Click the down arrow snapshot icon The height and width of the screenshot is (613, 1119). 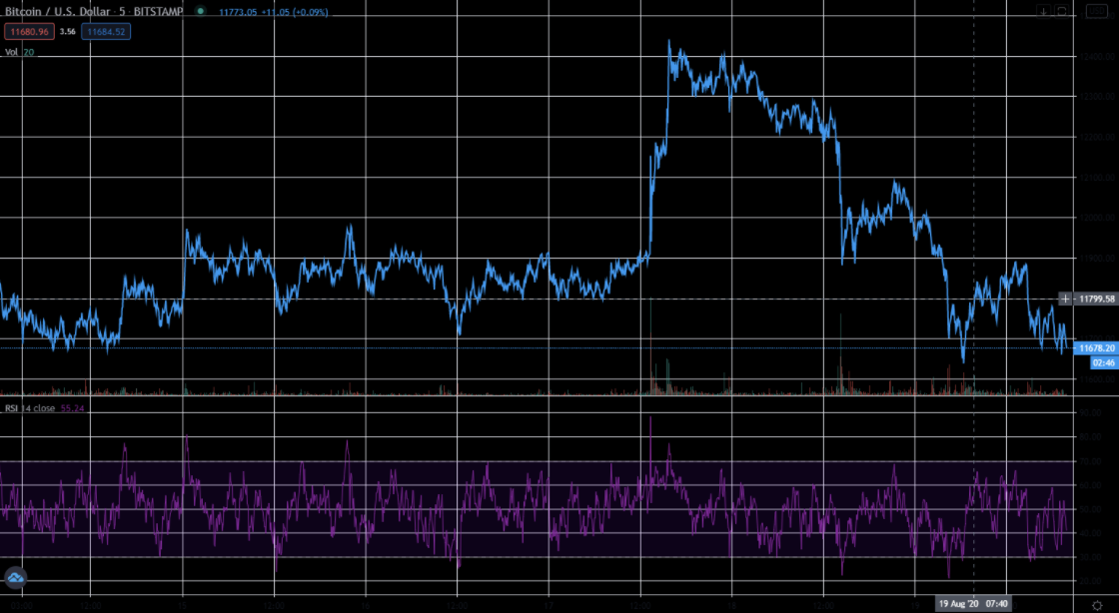click(x=1043, y=12)
